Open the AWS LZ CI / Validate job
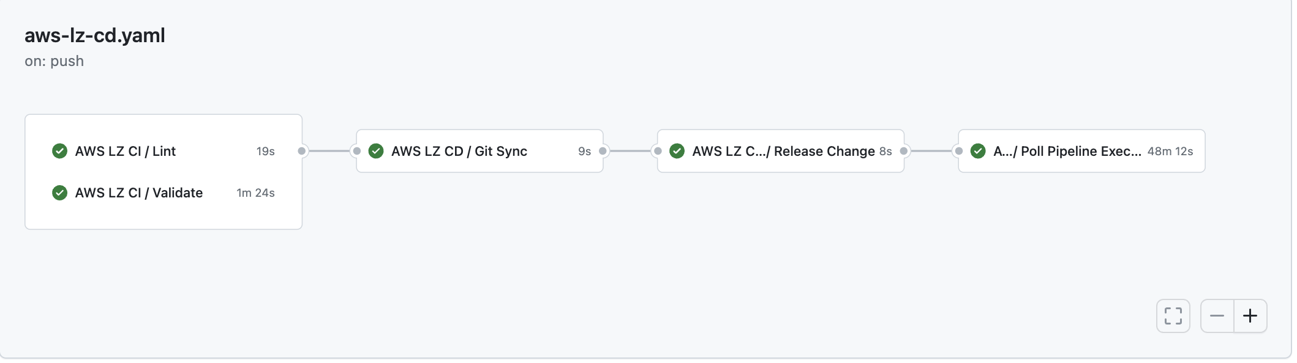The image size is (1297, 363). (x=164, y=193)
